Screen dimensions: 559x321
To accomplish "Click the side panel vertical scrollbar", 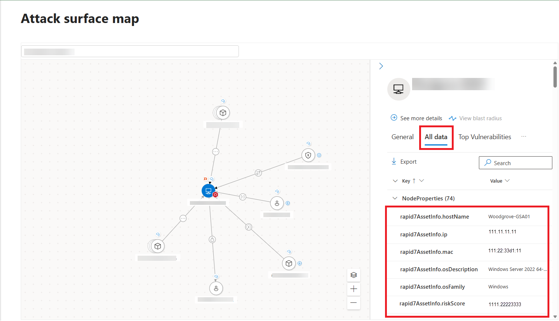I will [555, 77].
